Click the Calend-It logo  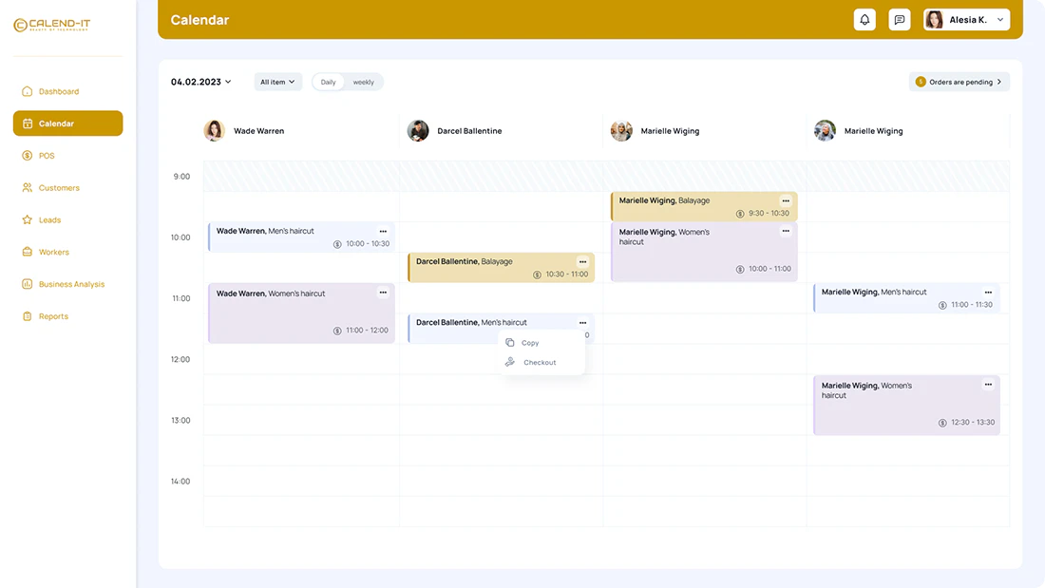point(51,25)
